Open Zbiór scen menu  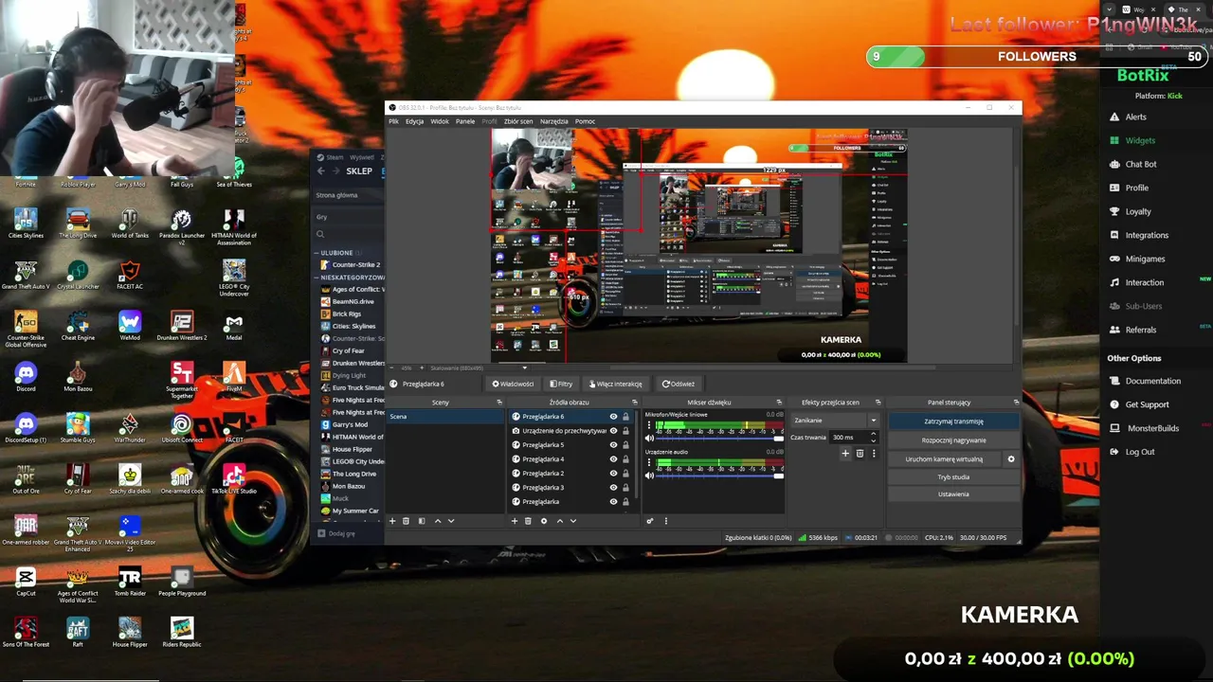tap(518, 121)
